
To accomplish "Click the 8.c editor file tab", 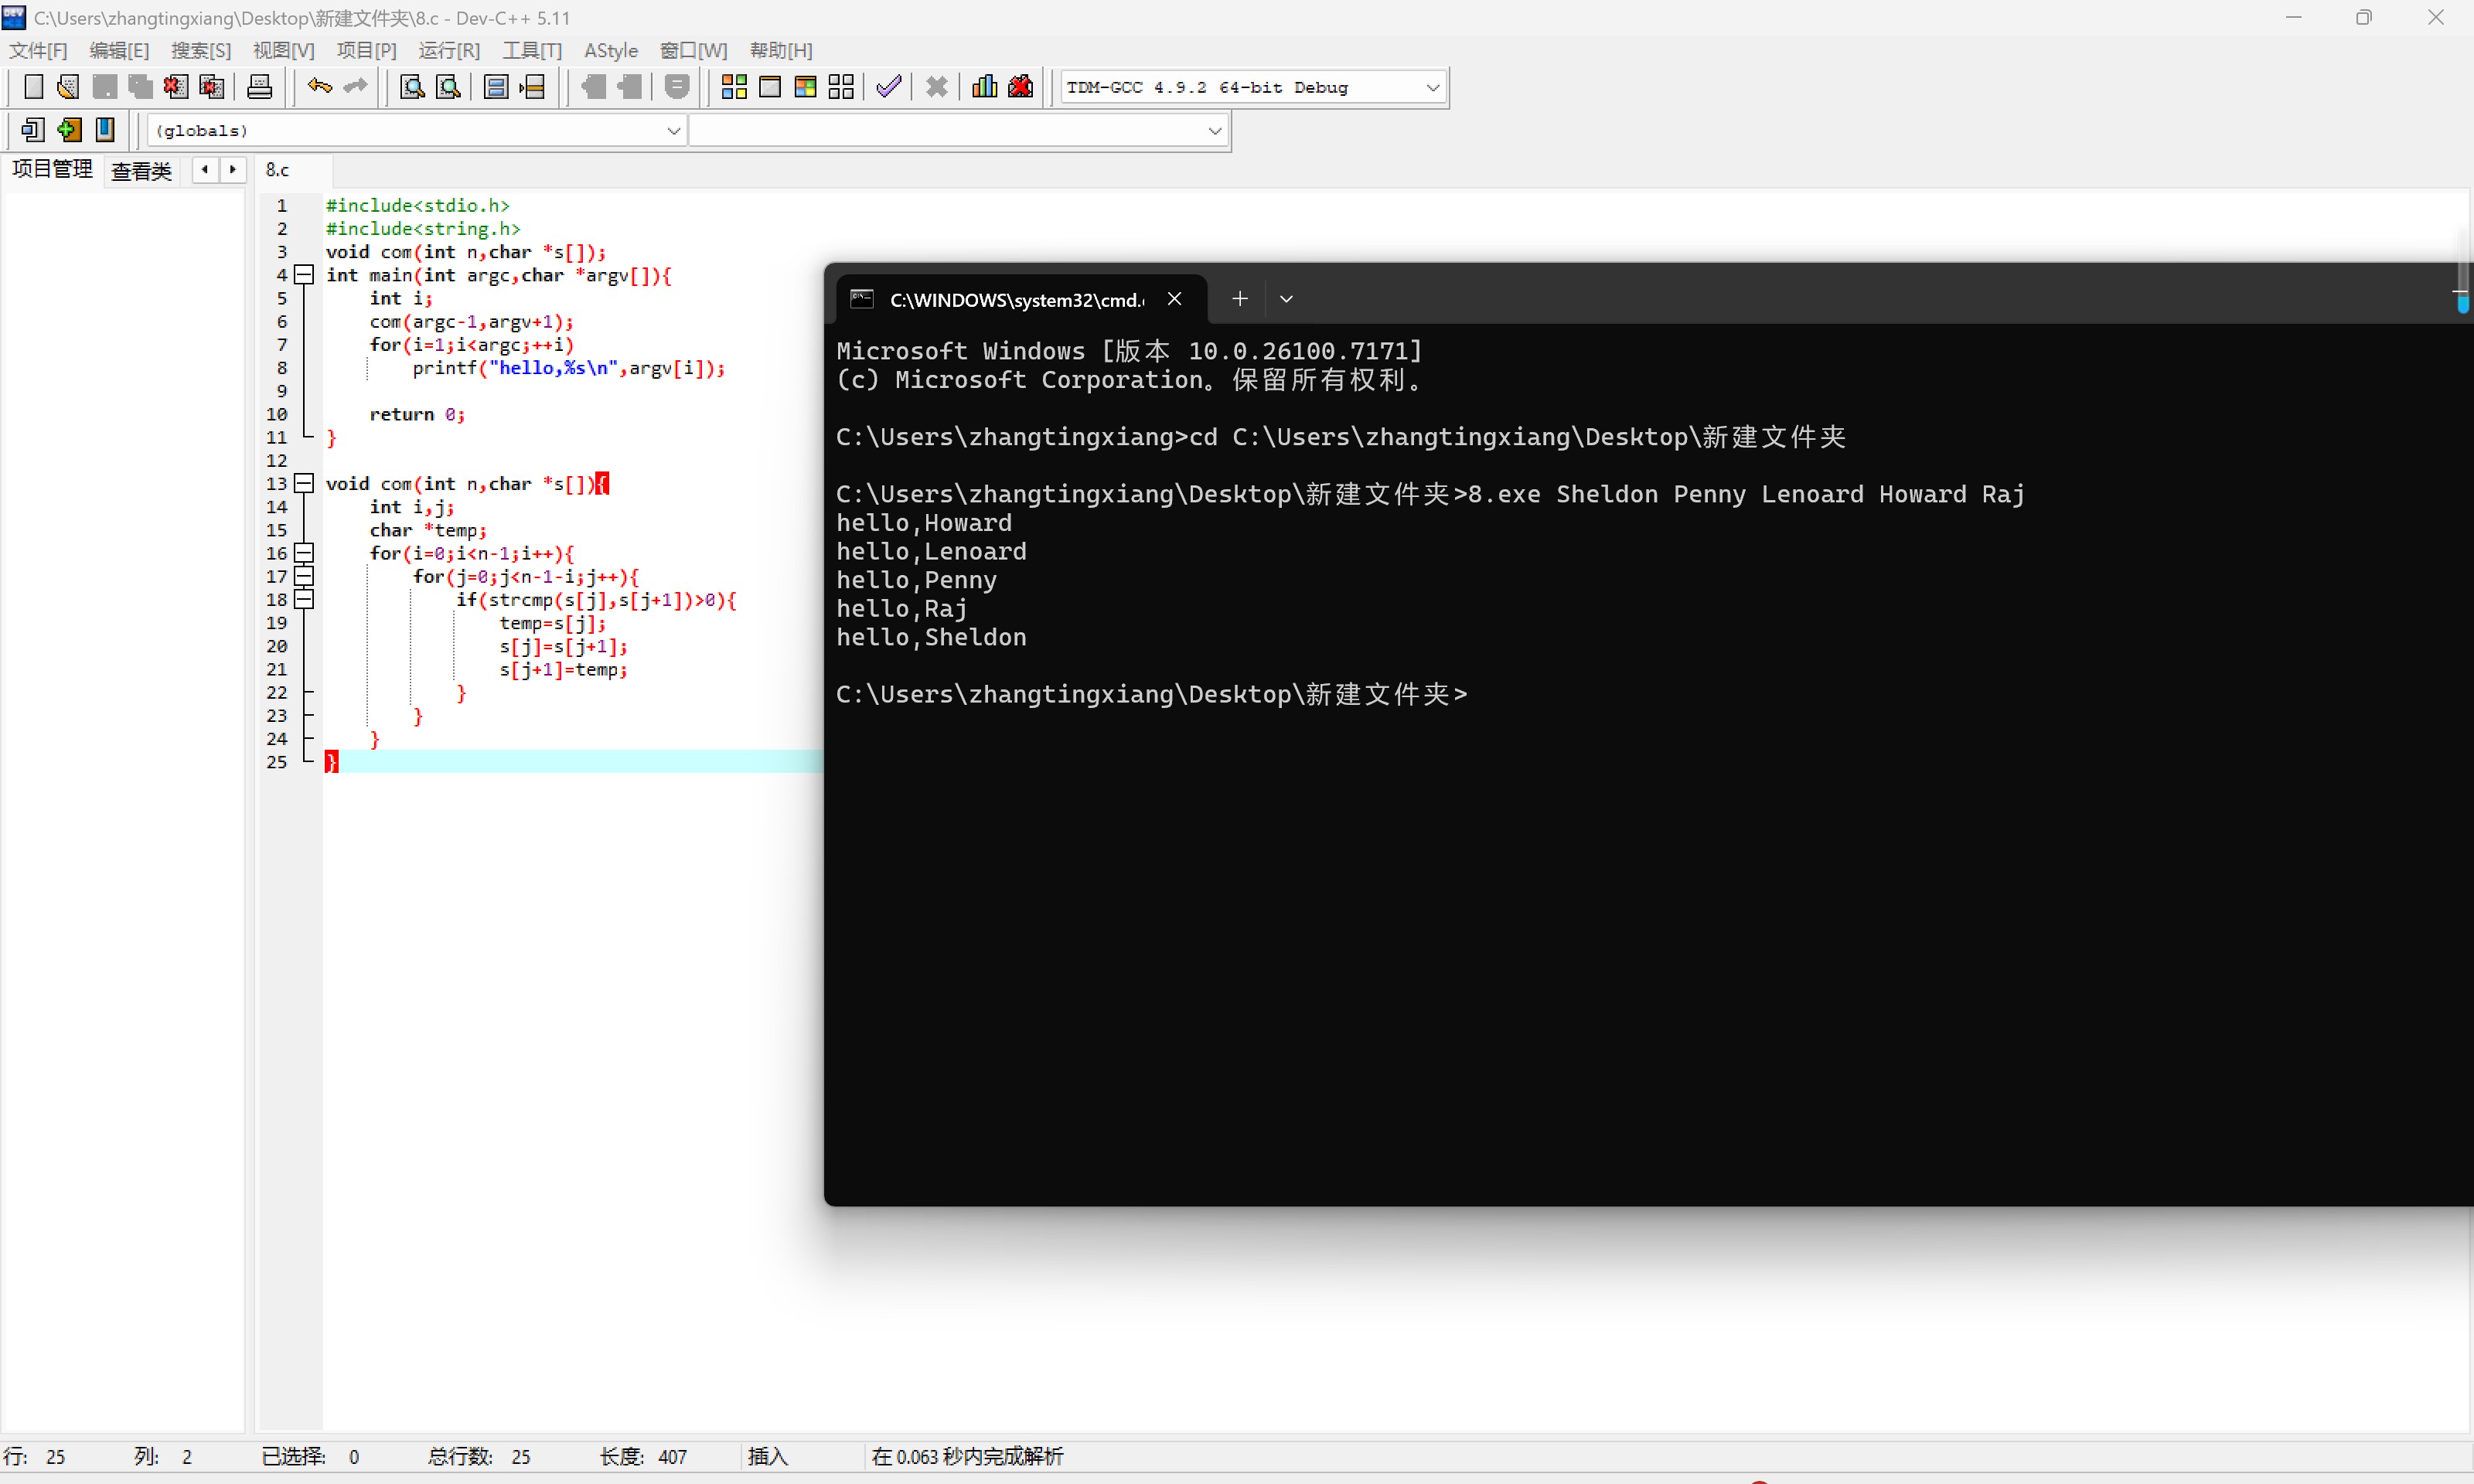I will click(278, 171).
